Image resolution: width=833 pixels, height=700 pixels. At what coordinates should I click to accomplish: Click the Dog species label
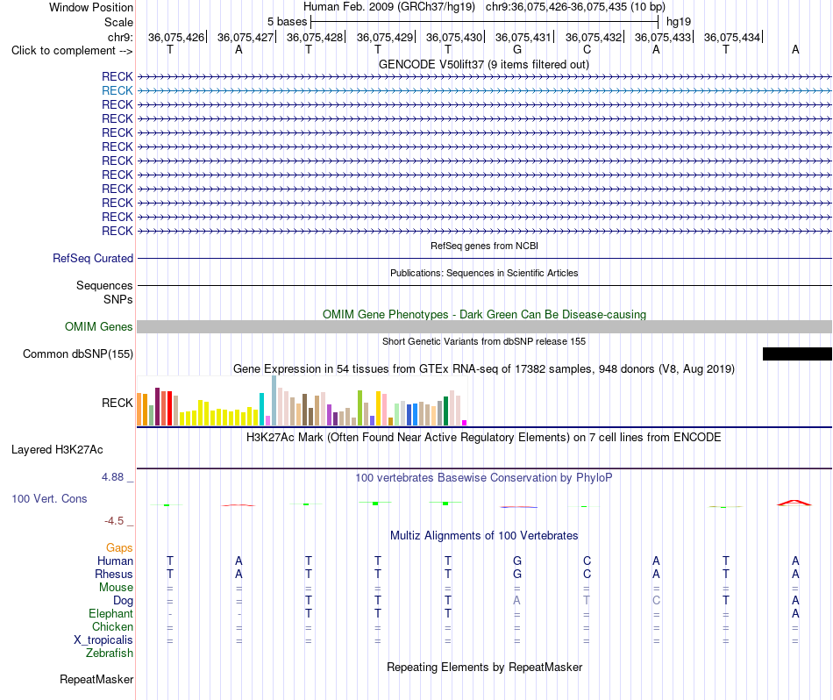123,601
